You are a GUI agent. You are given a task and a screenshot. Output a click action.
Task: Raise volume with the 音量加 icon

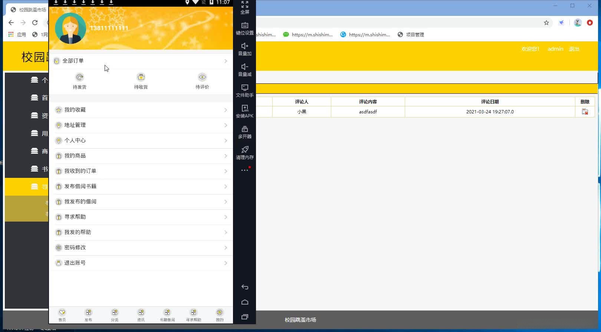245,46
